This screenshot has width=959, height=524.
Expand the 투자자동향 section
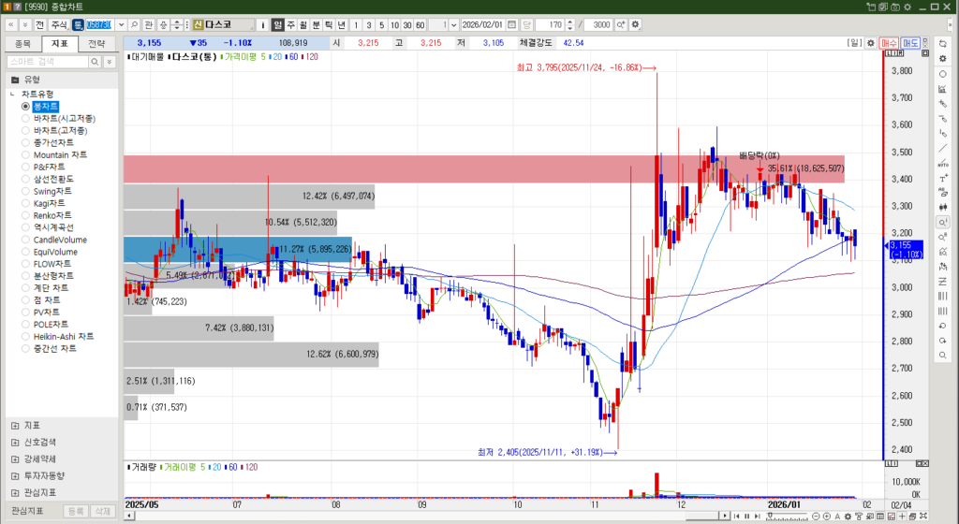point(15,475)
